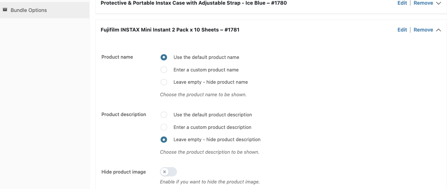The height and width of the screenshot is (189, 447).
Task: Click the Hide product image label
Action: [123, 172]
